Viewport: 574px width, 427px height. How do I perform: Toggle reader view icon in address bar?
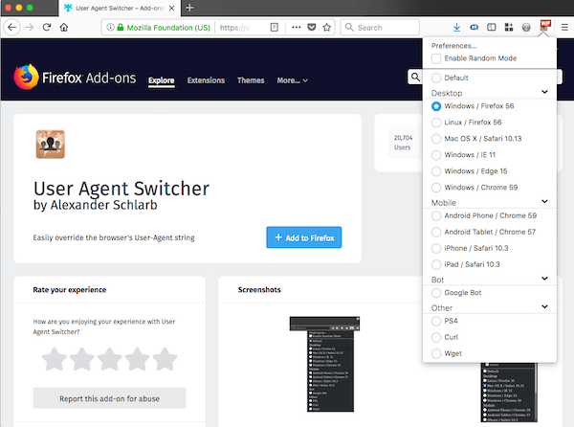click(275, 28)
